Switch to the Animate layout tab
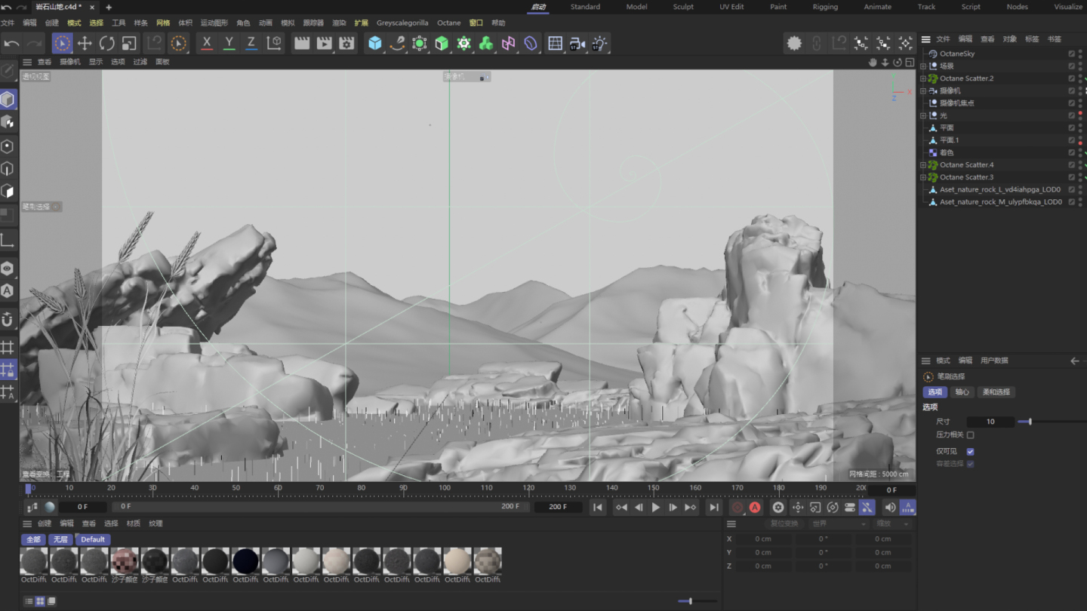 click(x=877, y=7)
